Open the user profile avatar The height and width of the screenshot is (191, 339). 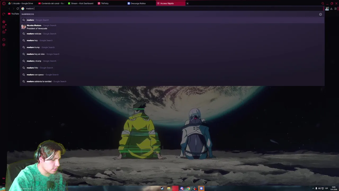point(327,8)
